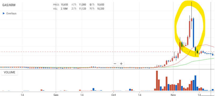This screenshot has width=215, height=96.
Task: Click the blue volume bar in mid-September
Action: pyautogui.click(x=93, y=89)
